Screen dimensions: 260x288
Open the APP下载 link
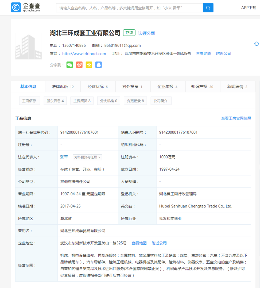[249, 8]
